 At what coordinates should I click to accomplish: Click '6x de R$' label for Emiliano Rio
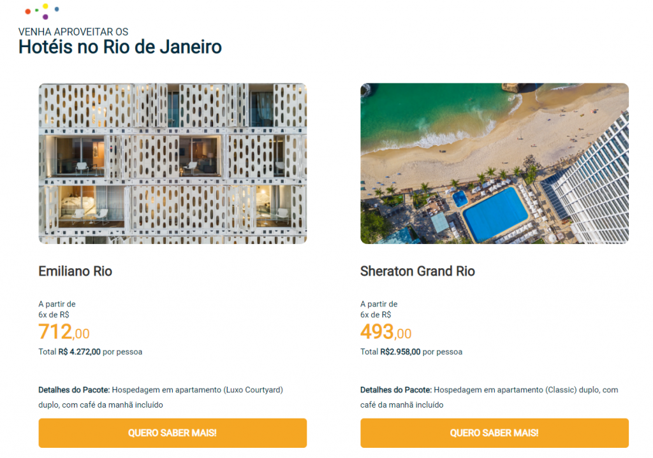coord(54,315)
